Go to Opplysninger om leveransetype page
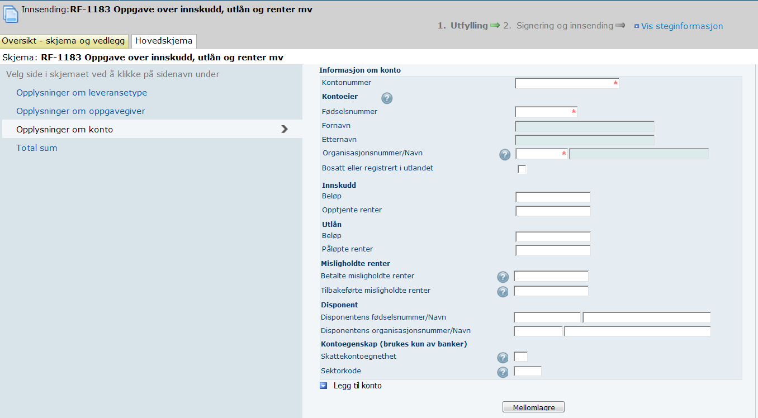This screenshot has width=758, height=418. pyautogui.click(x=82, y=93)
